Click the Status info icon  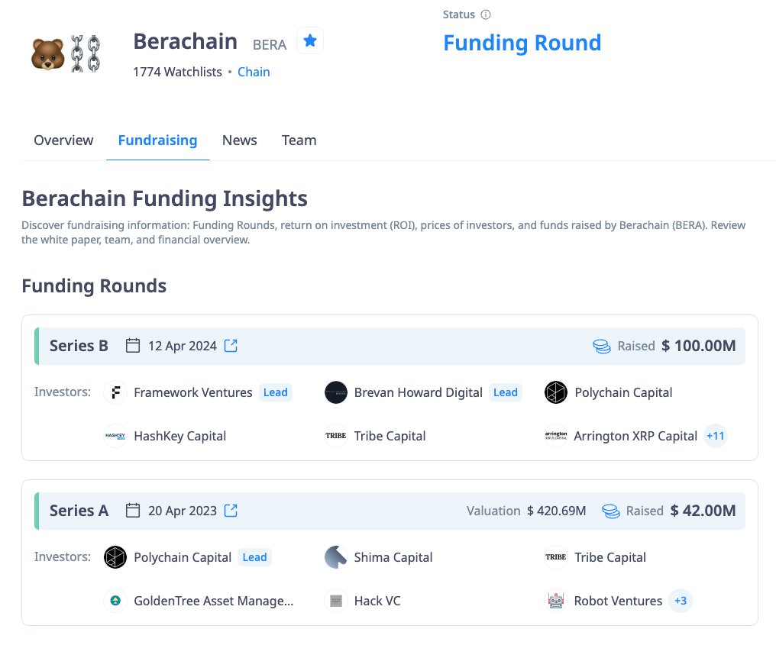click(486, 15)
